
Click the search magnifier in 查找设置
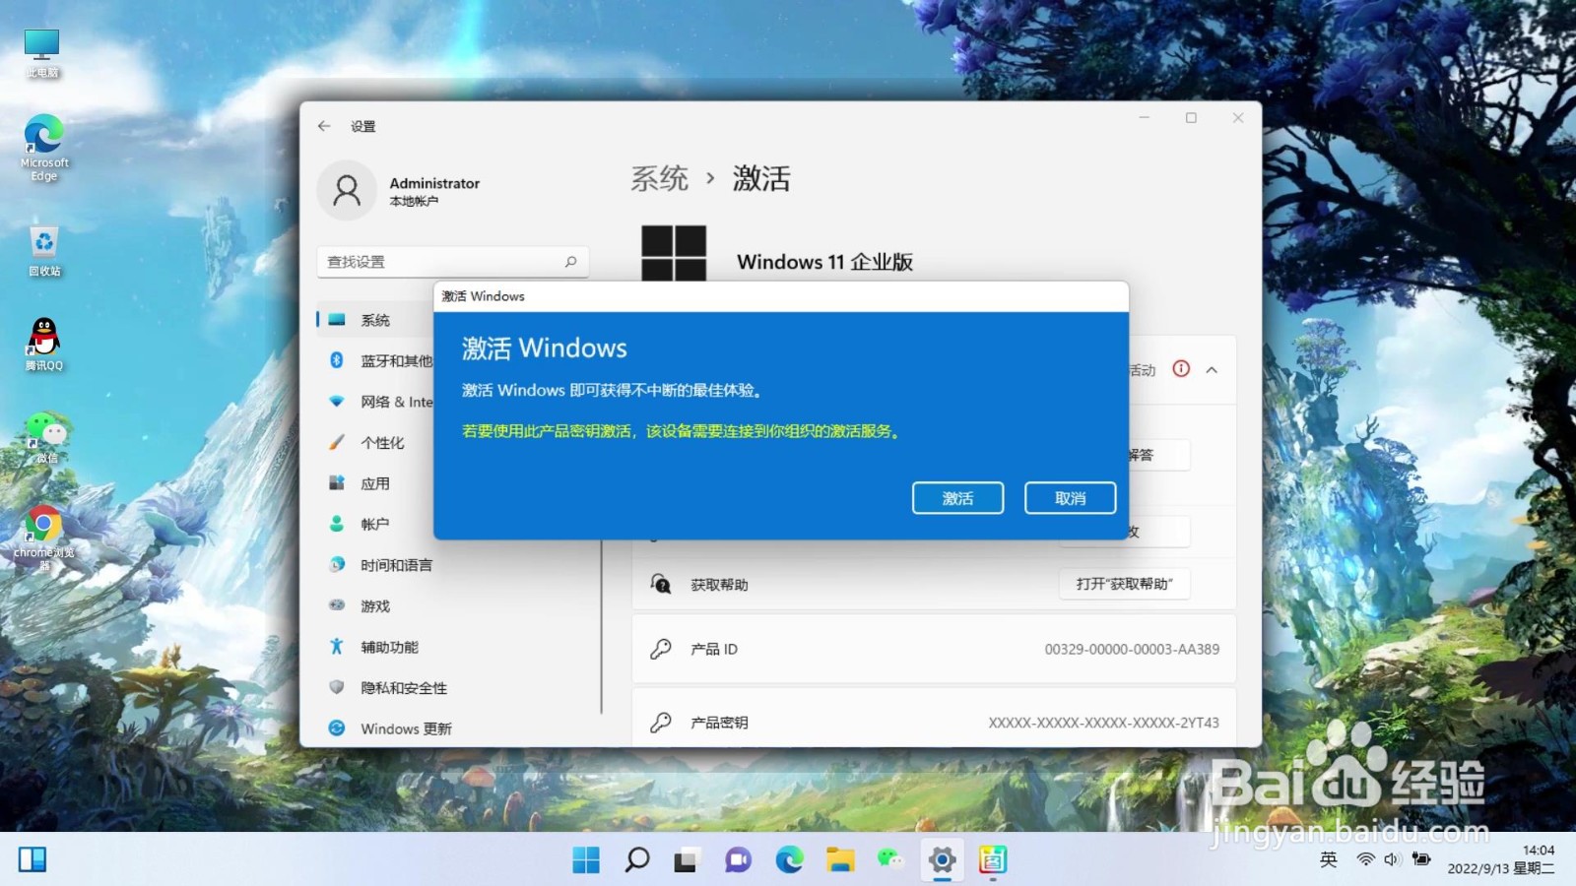(x=570, y=262)
